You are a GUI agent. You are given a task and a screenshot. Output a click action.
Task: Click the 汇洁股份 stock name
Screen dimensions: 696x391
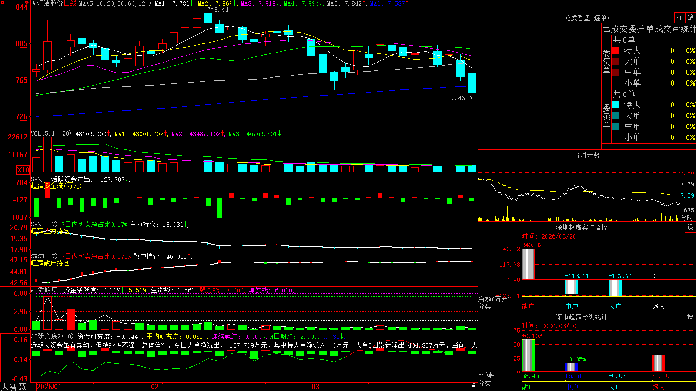(x=50, y=3)
